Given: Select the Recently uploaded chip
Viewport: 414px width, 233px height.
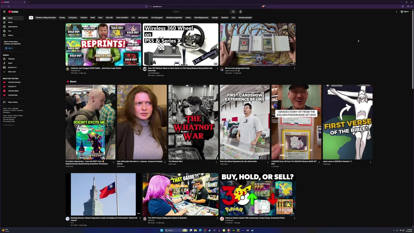Looking at the screenshot, I should 245,17.
